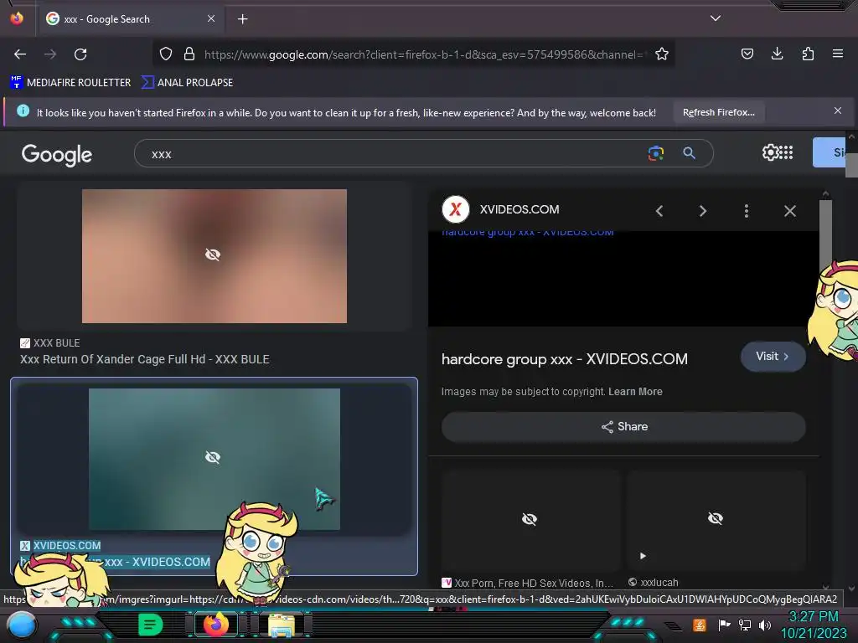Open the network icon in the system tray
Image resolution: width=858 pixels, height=643 pixels.
(x=744, y=625)
